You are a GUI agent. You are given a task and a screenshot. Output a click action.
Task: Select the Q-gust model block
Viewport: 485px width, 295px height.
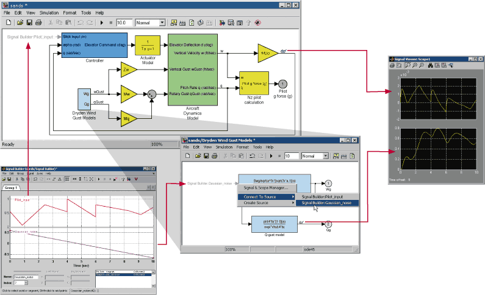275,224
